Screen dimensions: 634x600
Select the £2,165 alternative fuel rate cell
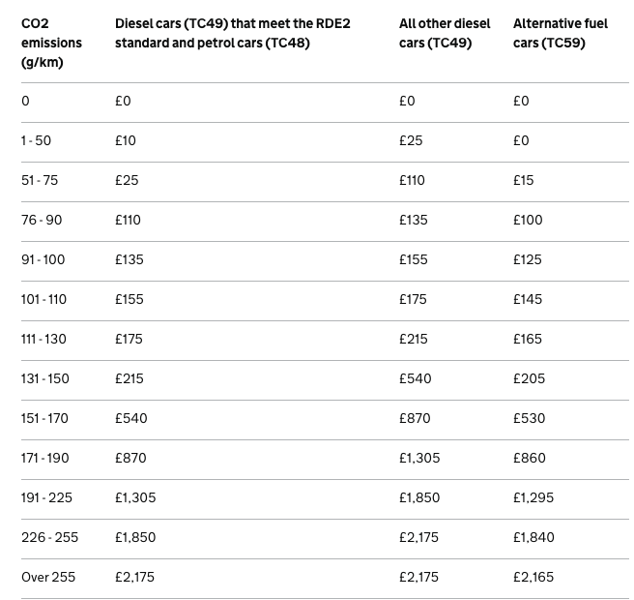tap(533, 578)
